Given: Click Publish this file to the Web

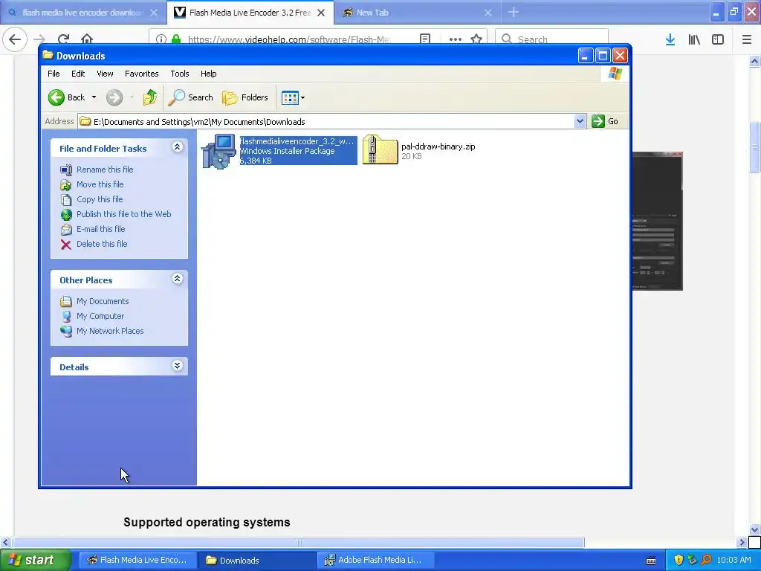Looking at the screenshot, I should (124, 214).
